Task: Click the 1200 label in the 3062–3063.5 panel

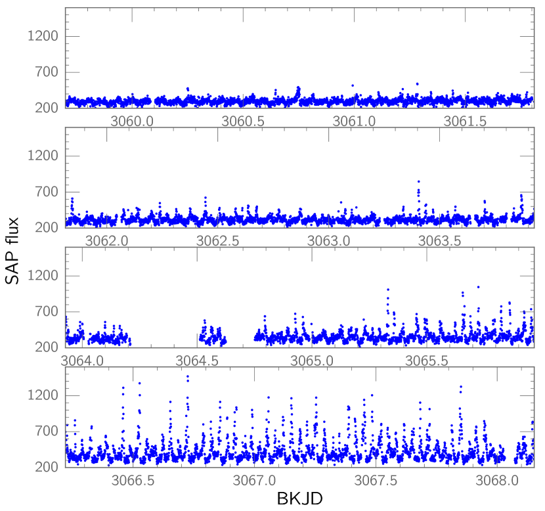Action: point(43,156)
